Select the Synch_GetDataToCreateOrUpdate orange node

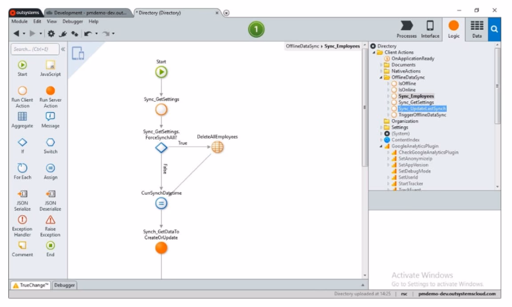(x=161, y=248)
